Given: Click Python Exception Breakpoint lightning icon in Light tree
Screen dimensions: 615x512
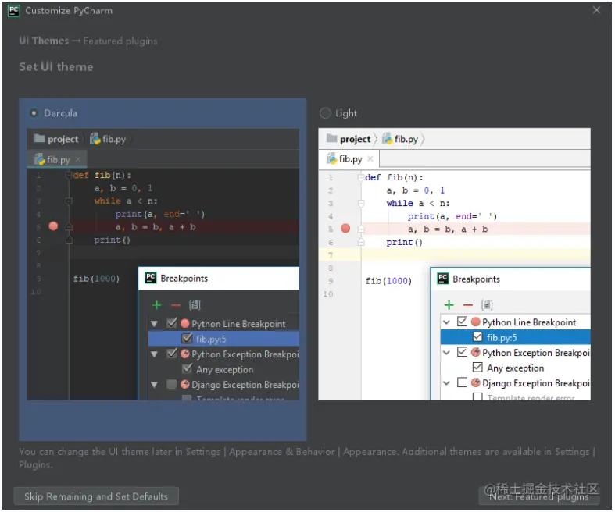Looking at the screenshot, I should tap(475, 352).
